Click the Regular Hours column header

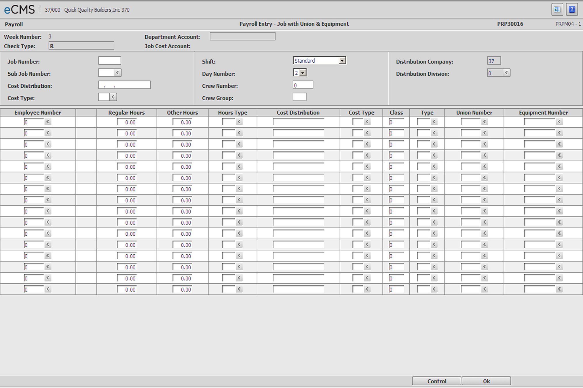[126, 113]
